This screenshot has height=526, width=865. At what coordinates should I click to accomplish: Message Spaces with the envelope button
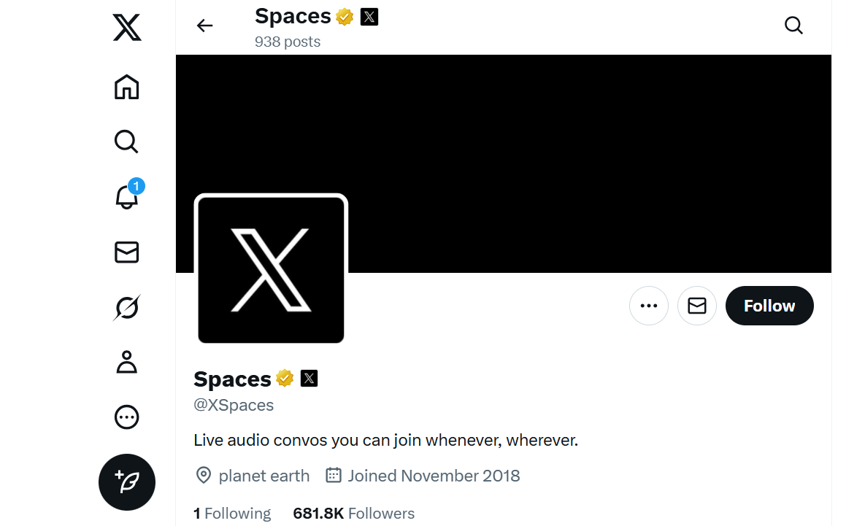coord(696,306)
